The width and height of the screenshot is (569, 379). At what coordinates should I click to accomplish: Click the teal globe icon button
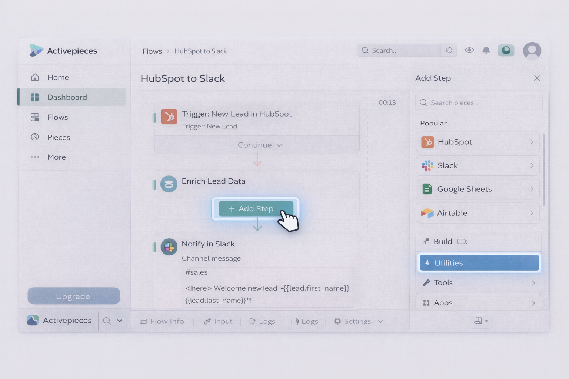coord(506,50)
